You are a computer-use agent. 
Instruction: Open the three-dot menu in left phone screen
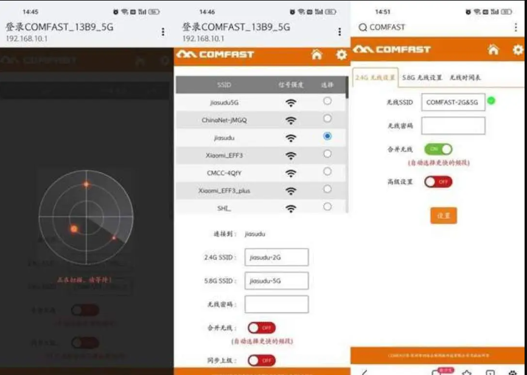click(x=163, y=32)
